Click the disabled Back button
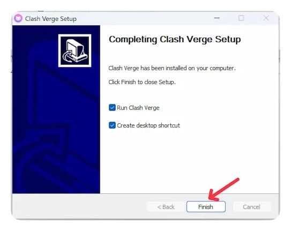Image resolution: width=291 pixels, height=231 pixels. click(166, 207)
